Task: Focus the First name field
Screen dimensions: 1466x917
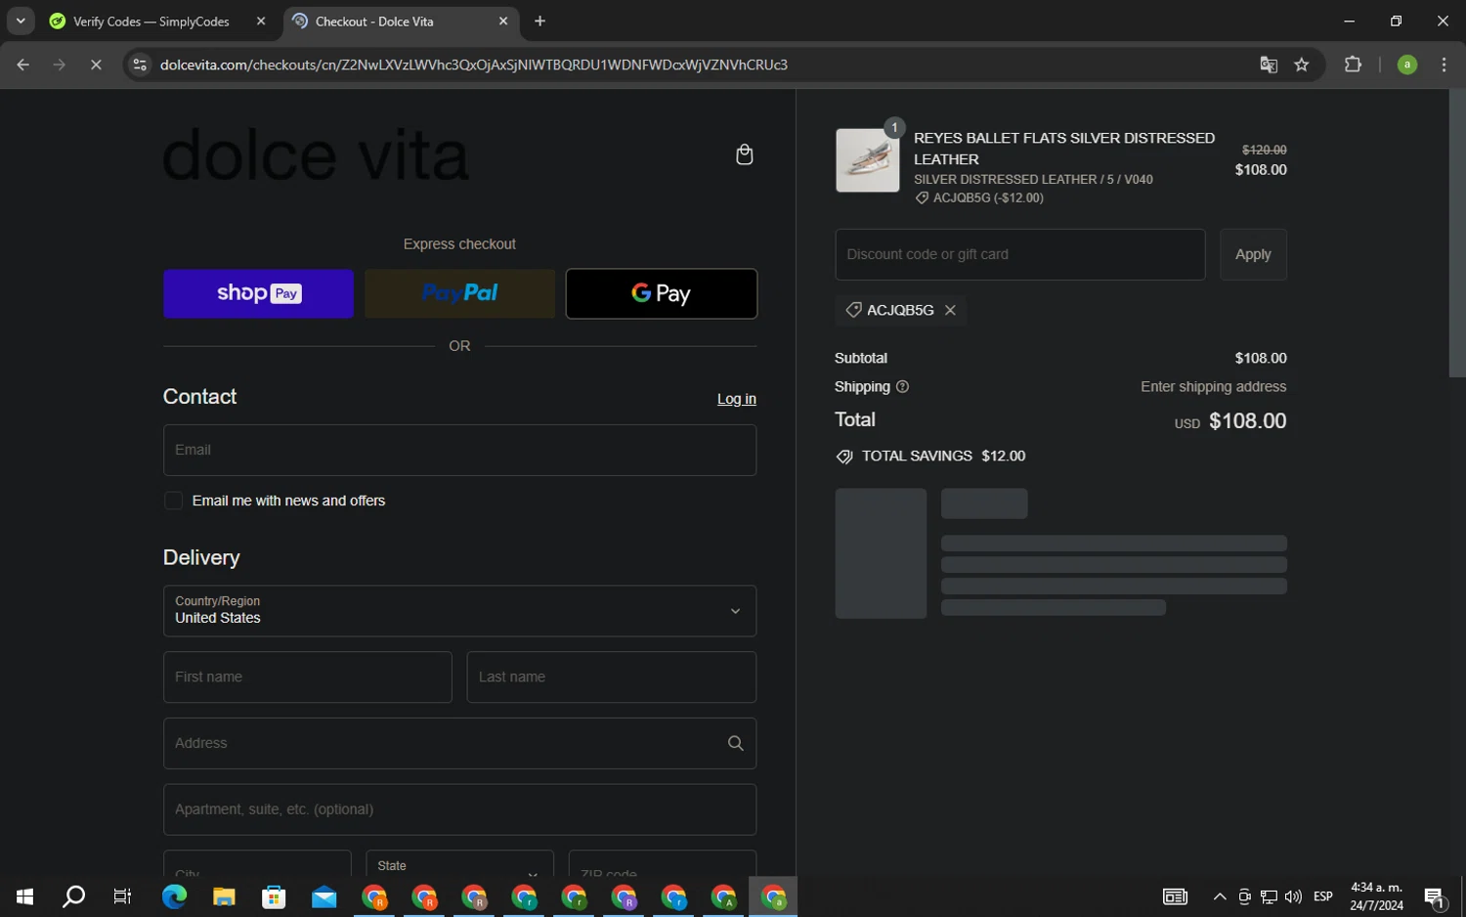Action: [308, 677]
